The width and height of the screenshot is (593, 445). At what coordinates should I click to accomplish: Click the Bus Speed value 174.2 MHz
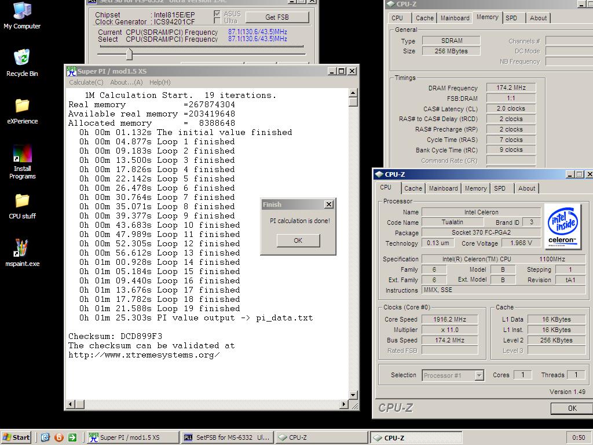pyautogui.click(x=449, y=340)
